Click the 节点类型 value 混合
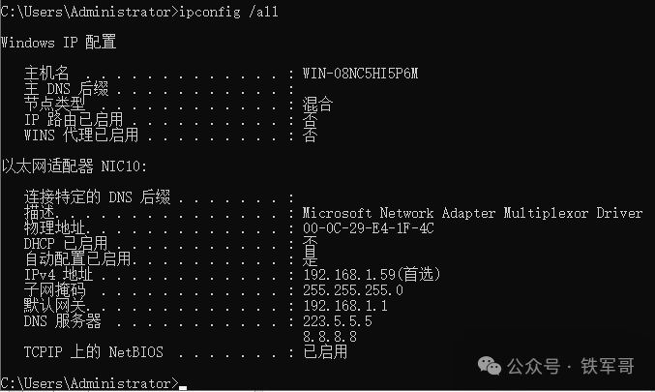This screenshot has height=392, width=655. coord(318,105)
